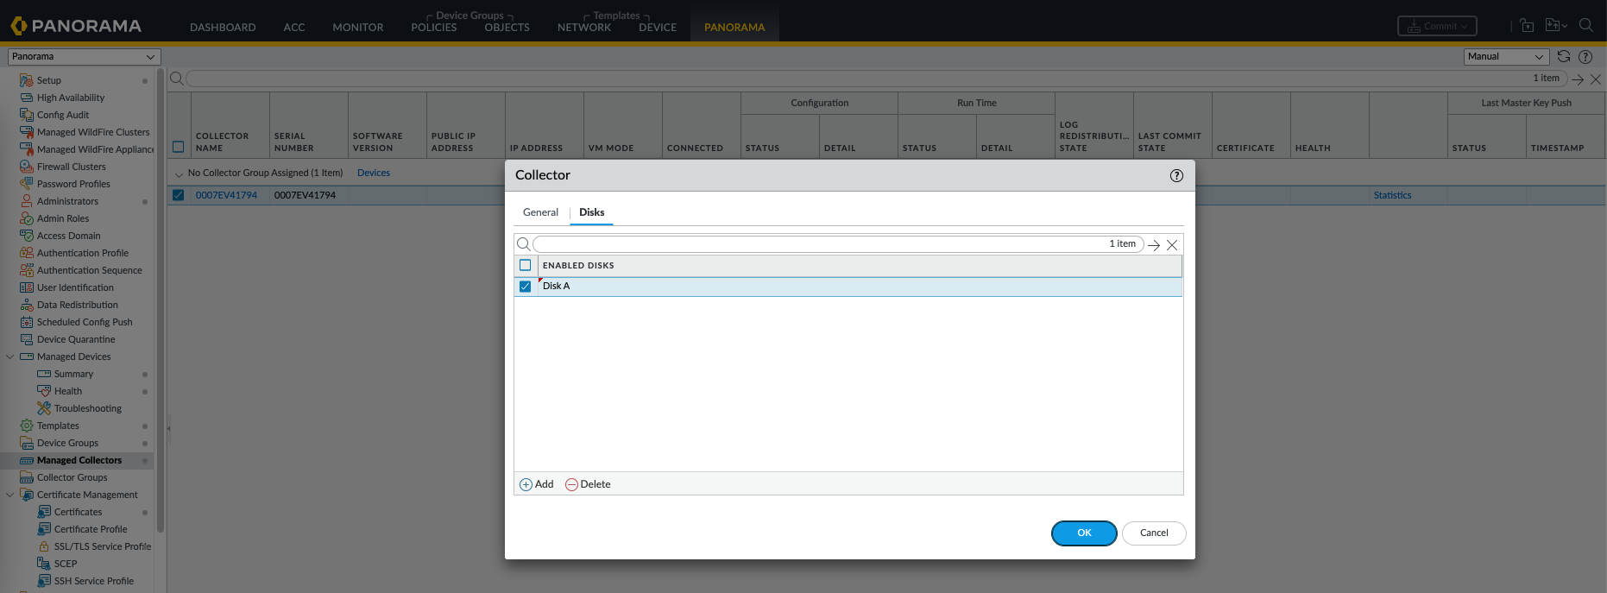This screenshot has width=1607, height=593.
Task: Open the Manual refresh interval dropdown
Action: [1506, 56]
